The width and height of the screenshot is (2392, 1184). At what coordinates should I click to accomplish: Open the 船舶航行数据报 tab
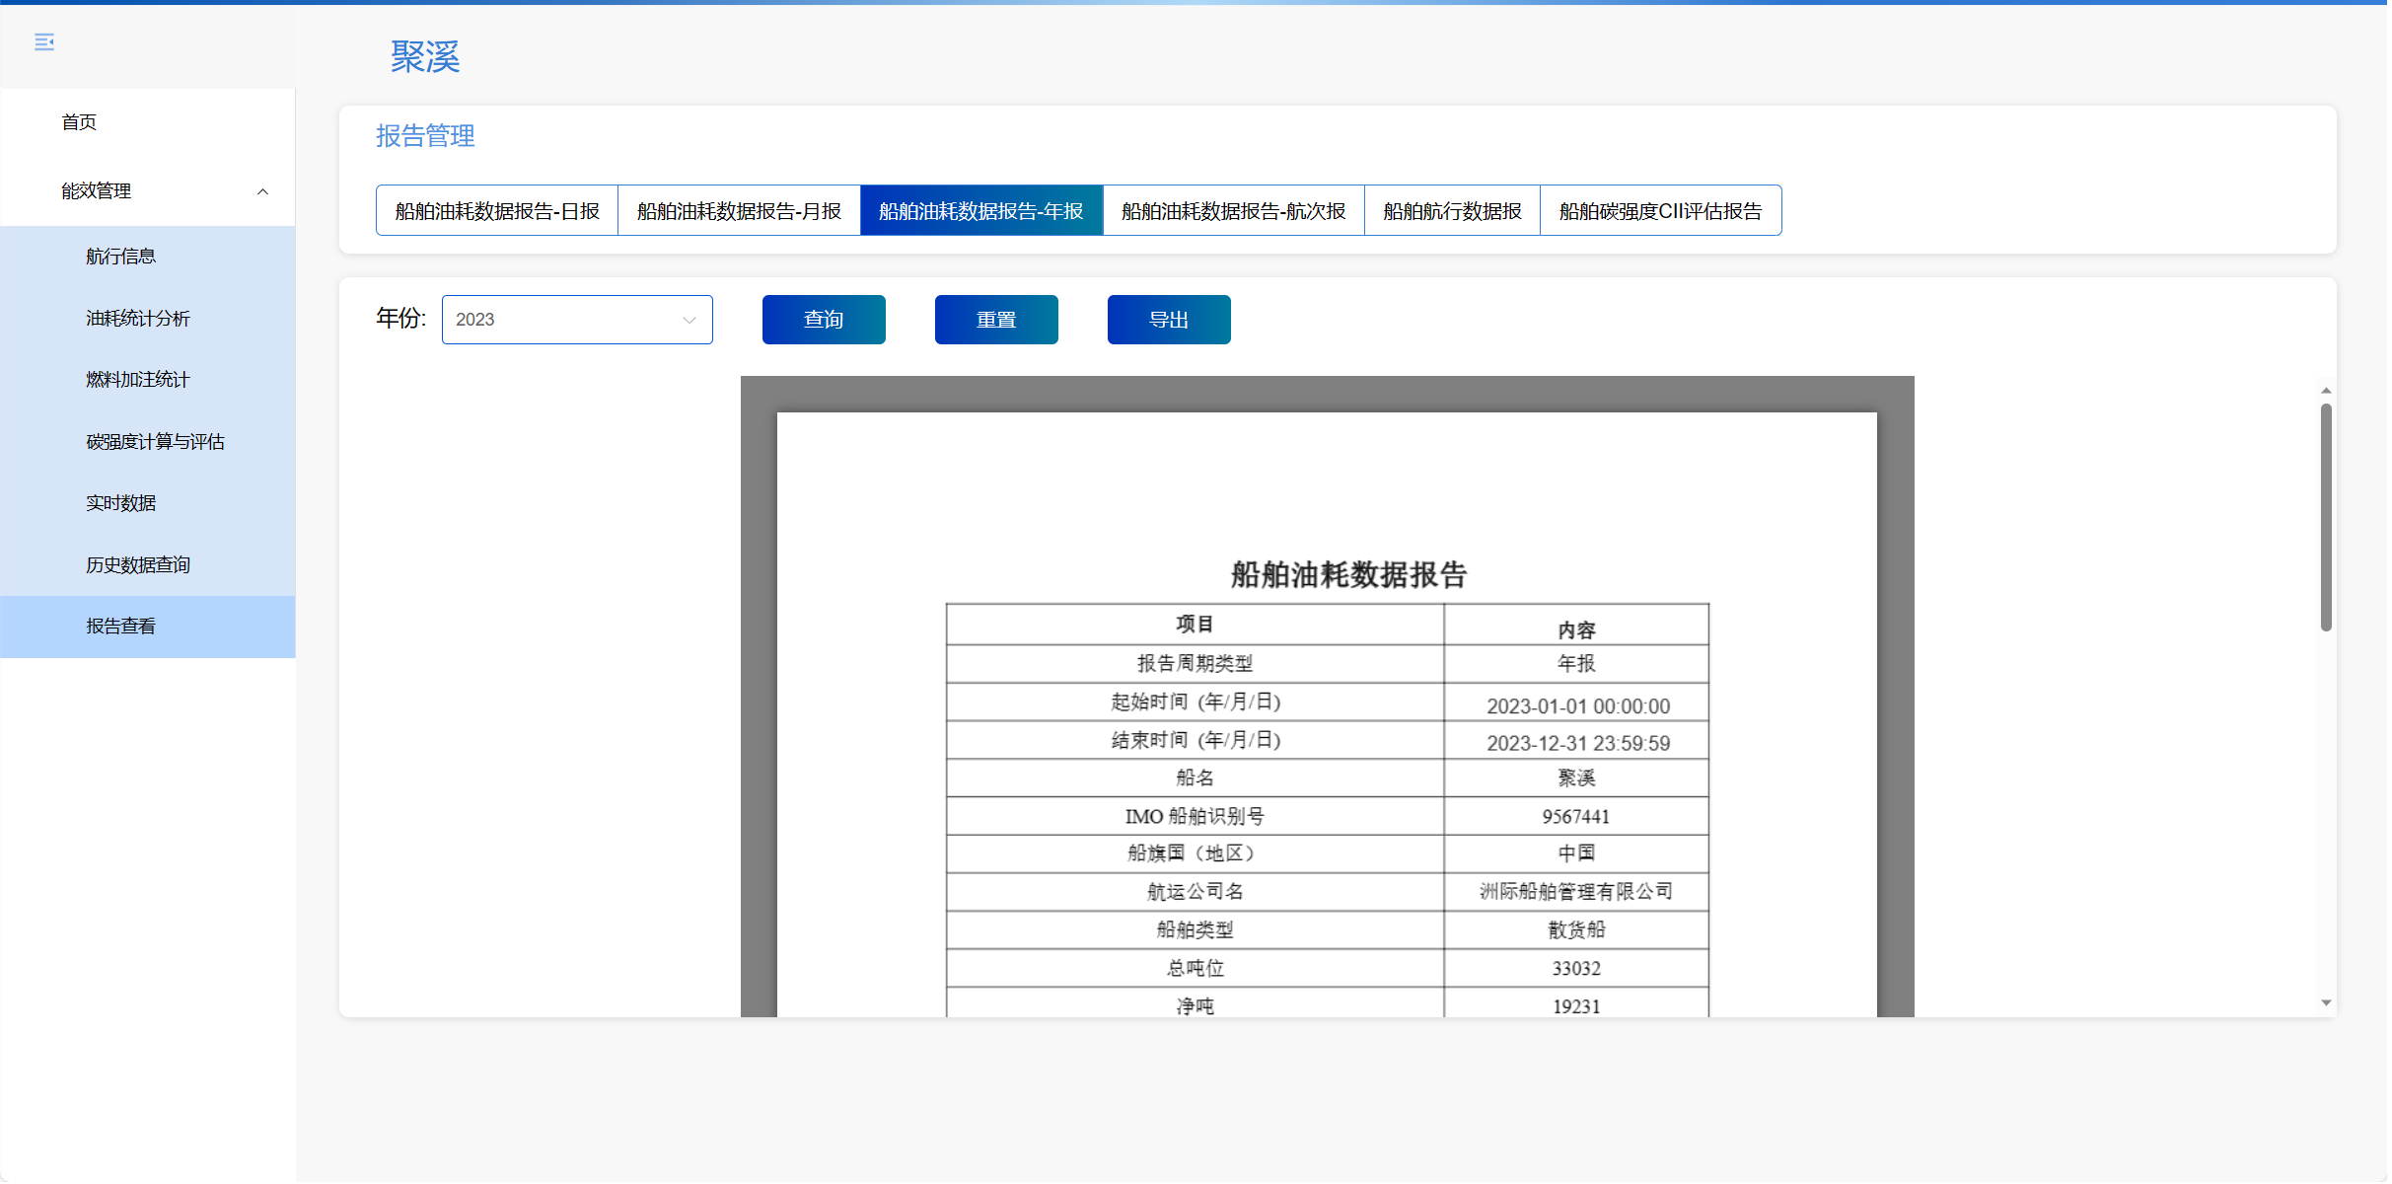point(1452,211)
